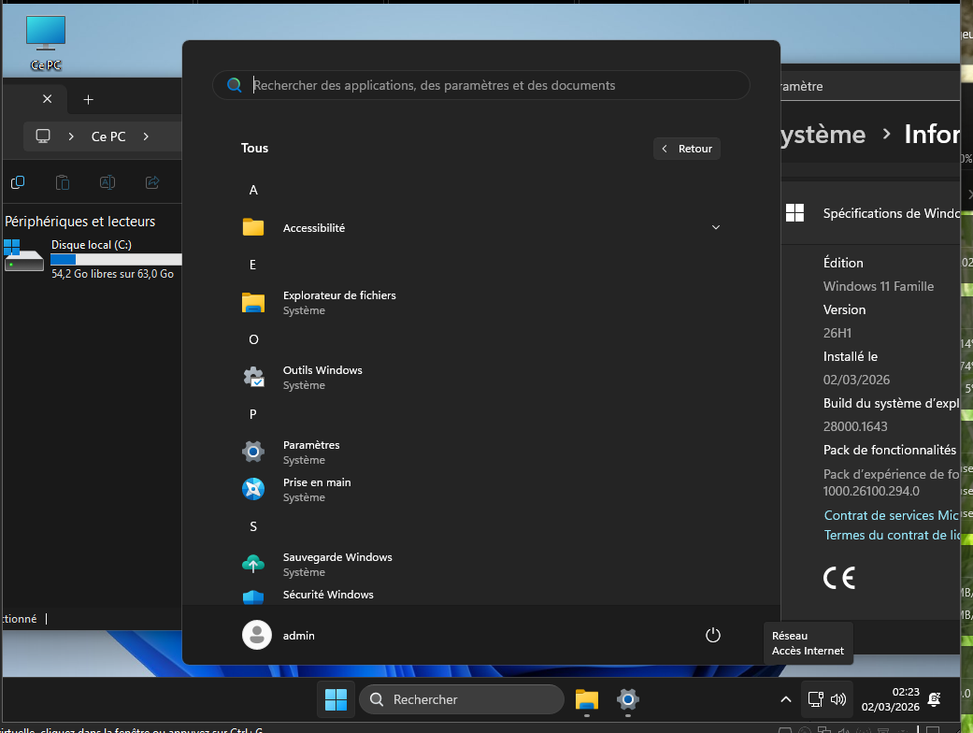973x733 pixels.
Task: Click the copy icon in Explorer toolbar
Action: pos(18,182)
